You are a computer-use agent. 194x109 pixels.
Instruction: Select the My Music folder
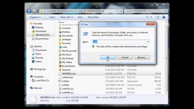67,54
